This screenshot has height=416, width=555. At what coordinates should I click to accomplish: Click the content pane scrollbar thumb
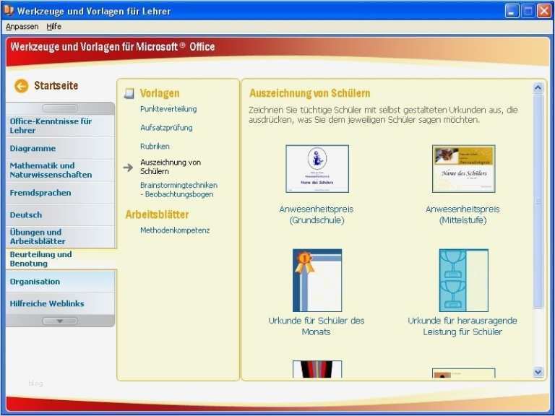pos(538,201)
